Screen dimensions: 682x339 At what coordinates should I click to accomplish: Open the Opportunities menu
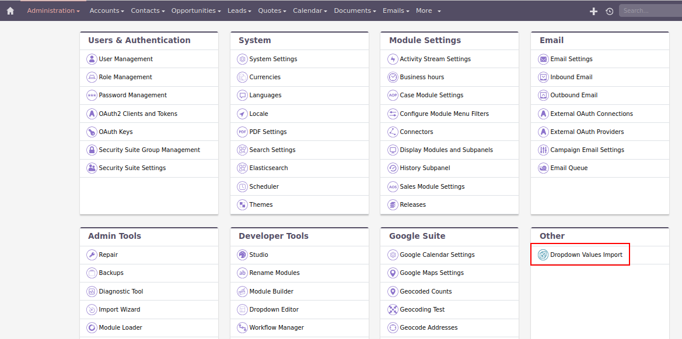[195, 10]
